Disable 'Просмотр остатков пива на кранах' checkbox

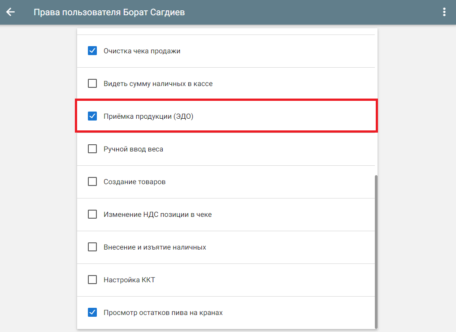coord(92,312)
